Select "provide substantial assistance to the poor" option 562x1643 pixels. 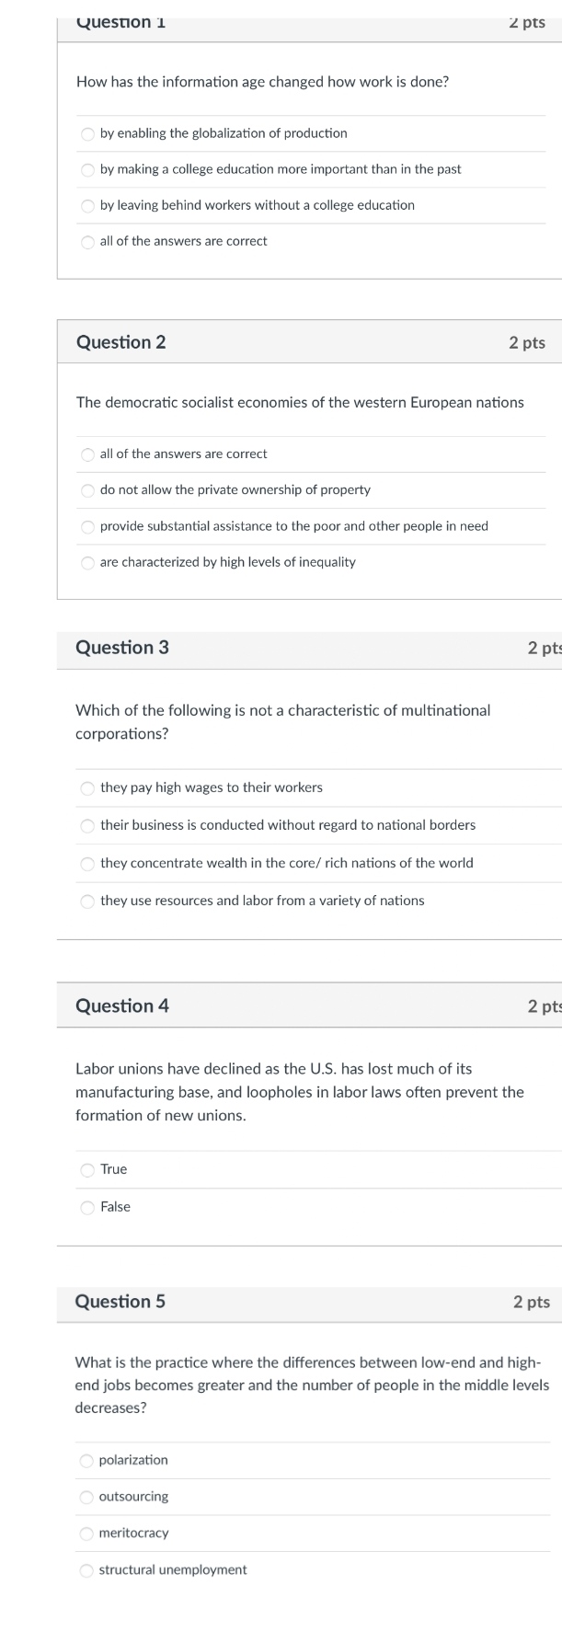pyautogui.click(x=86, y=526)
